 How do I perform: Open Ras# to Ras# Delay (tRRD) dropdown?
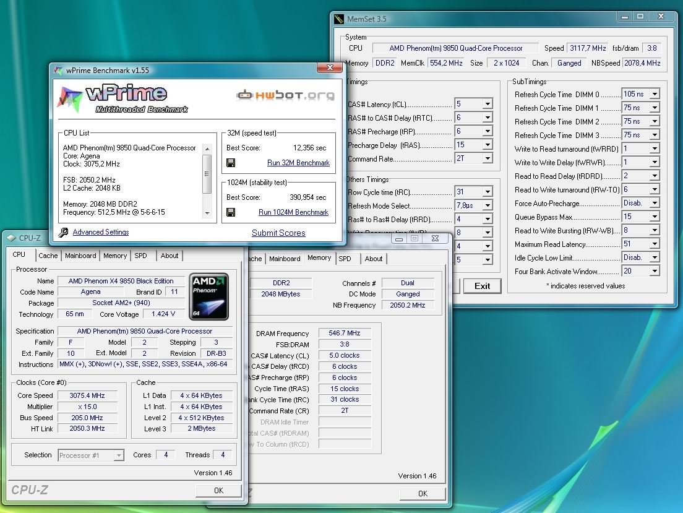(488, 219)
